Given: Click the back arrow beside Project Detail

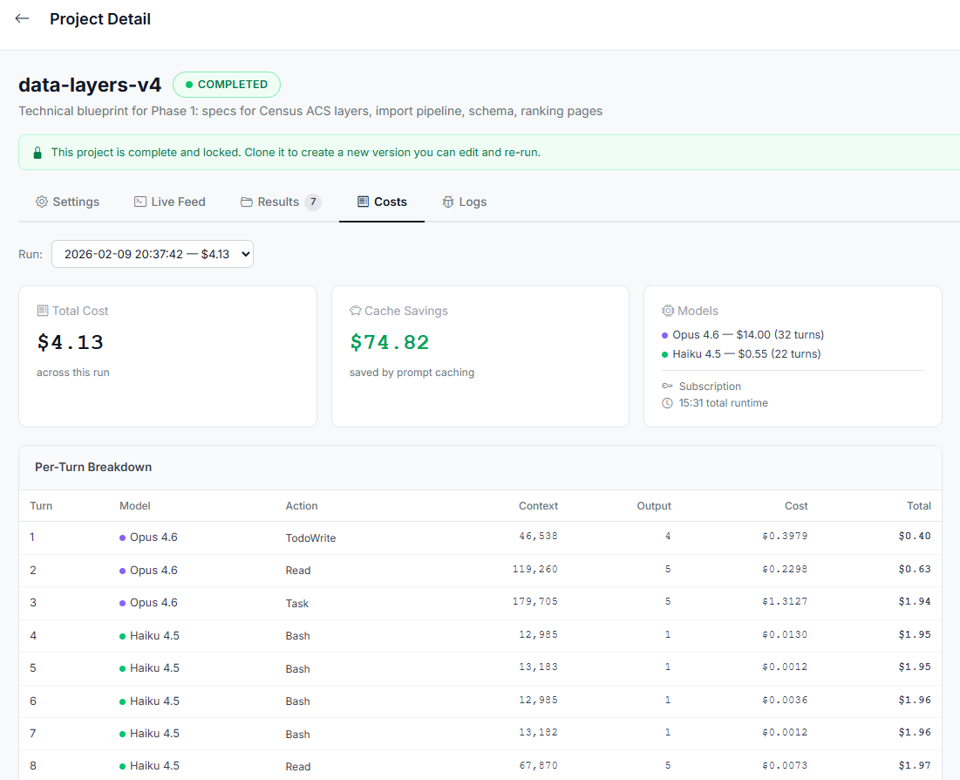Looking at the screenshot, I should coord(20,17).
